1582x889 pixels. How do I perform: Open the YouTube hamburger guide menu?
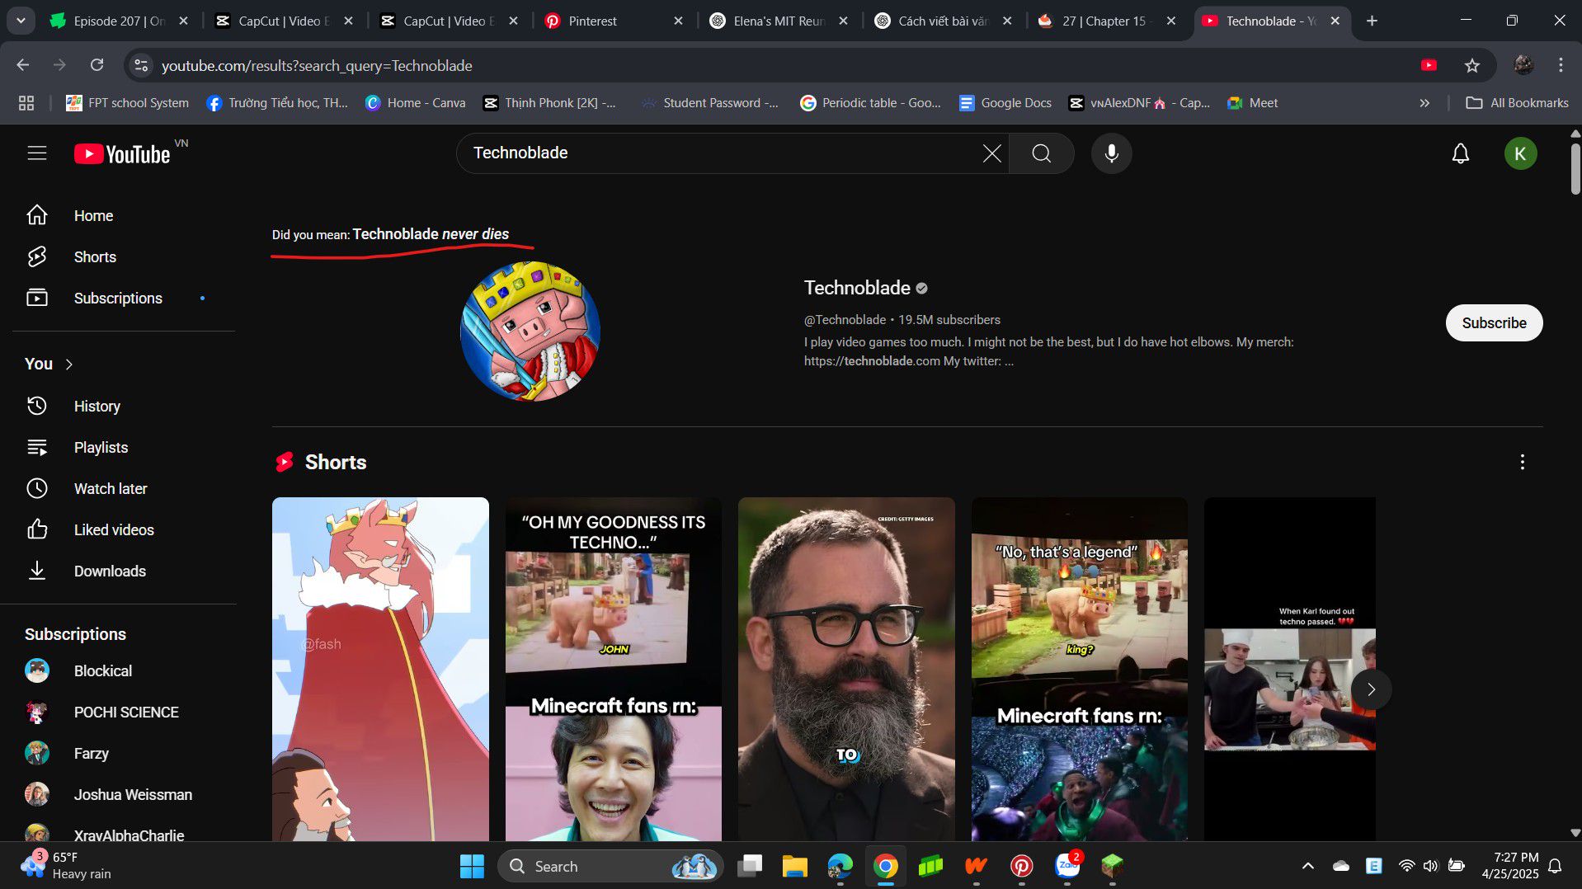(37, 153)
